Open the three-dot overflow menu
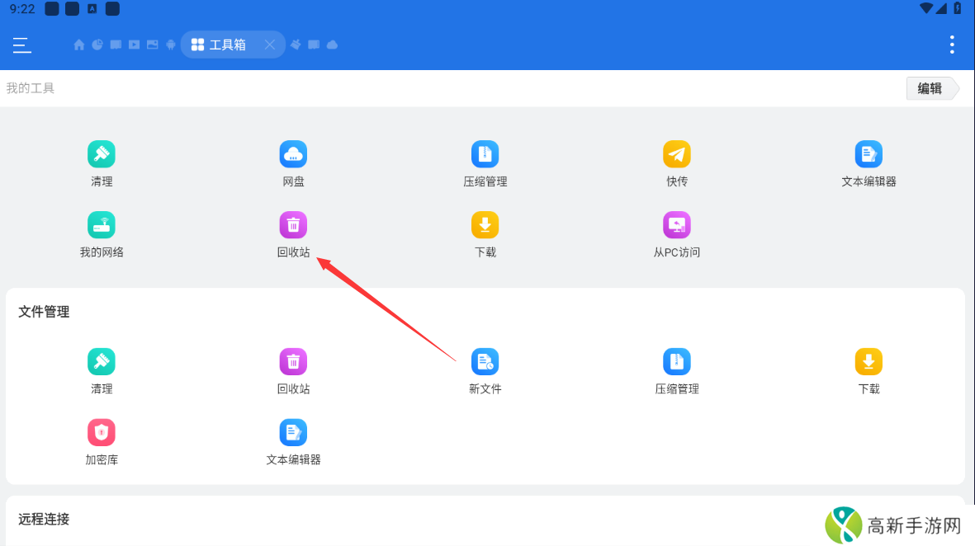Screen dimensions: 975x546 pyautogui.click(x=952, y=45)
